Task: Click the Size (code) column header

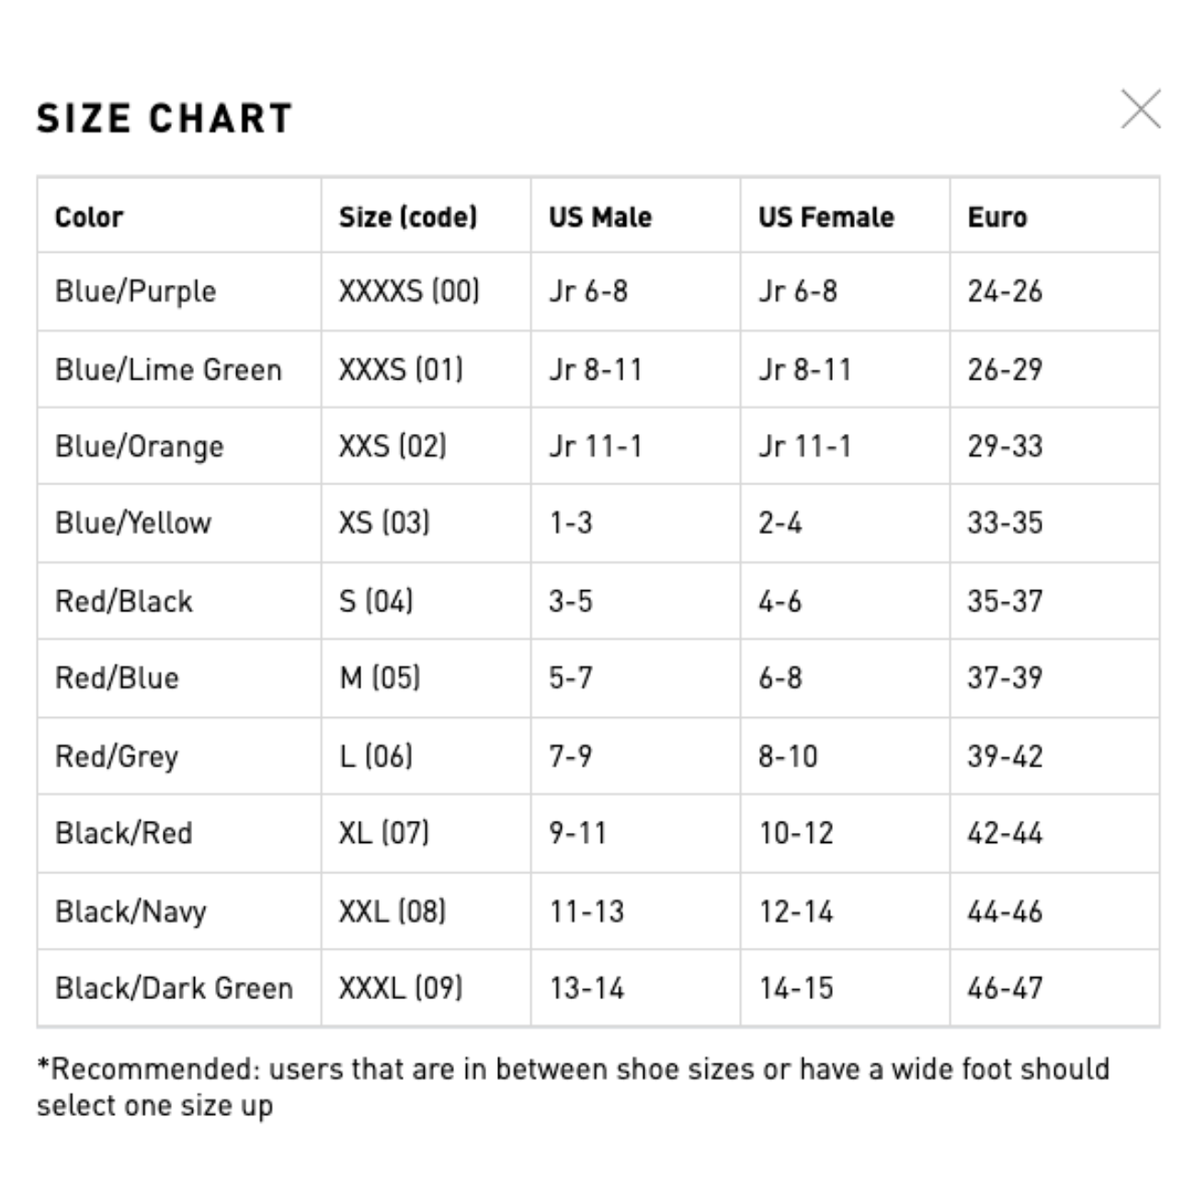Action: tap(408, 217)
